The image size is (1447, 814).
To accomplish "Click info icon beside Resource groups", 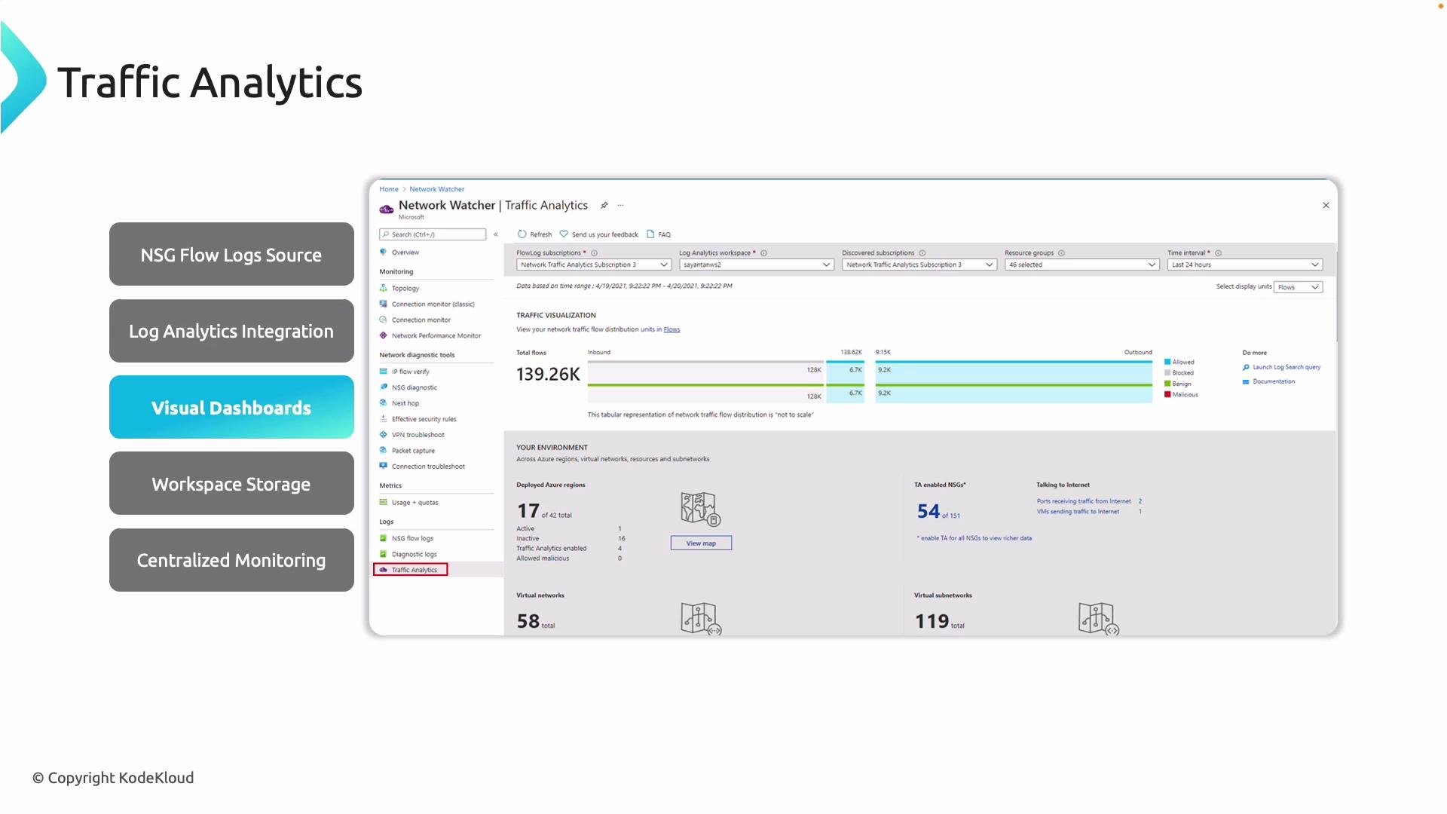I will point(1061,253).
